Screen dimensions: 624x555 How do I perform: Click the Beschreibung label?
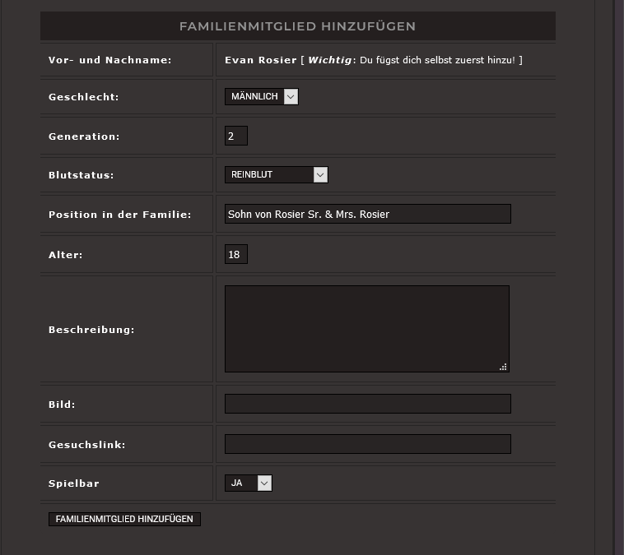tap(91, 330)
